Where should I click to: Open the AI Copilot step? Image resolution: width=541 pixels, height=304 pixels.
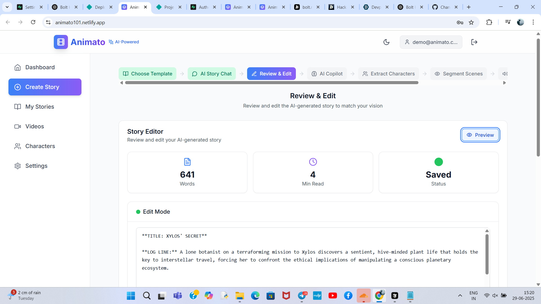(x=327, y=74)
